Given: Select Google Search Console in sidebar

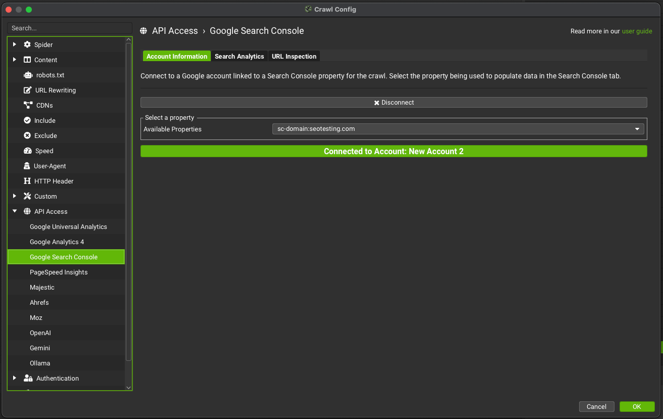Looking at the screenshot, I should (66, 257).
